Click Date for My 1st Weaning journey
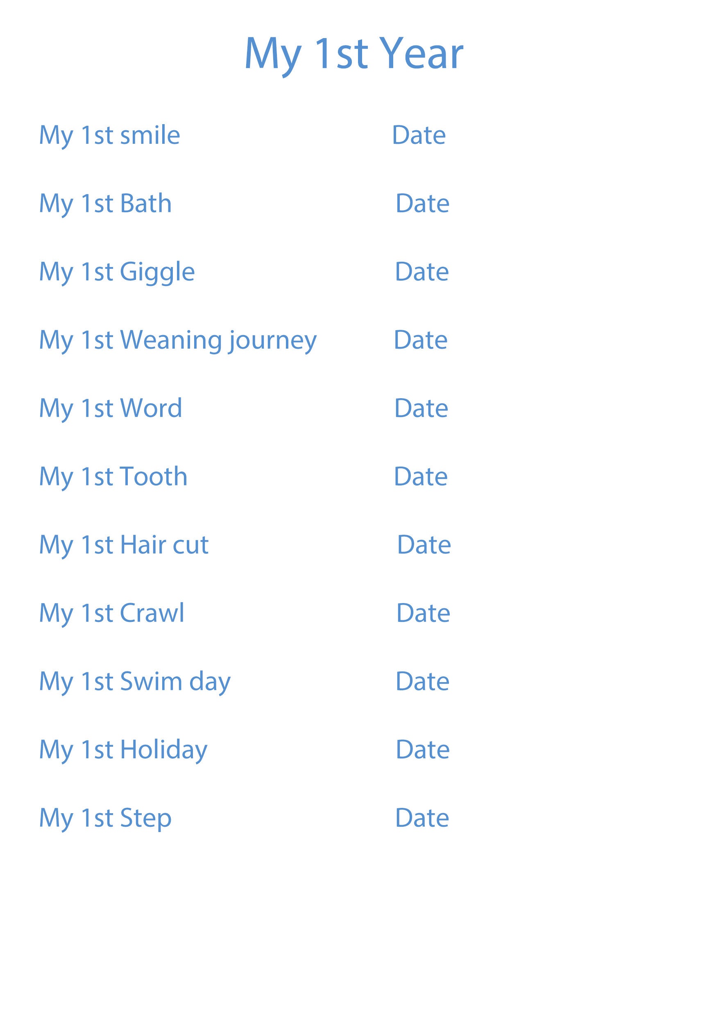 [x=420, y=341]
